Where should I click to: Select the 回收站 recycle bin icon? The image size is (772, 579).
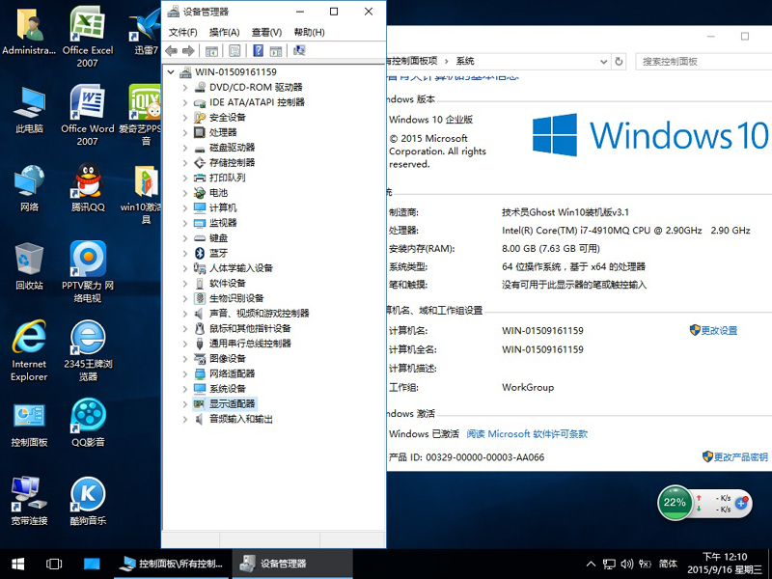pyautogui.click(x=29, y=265)
